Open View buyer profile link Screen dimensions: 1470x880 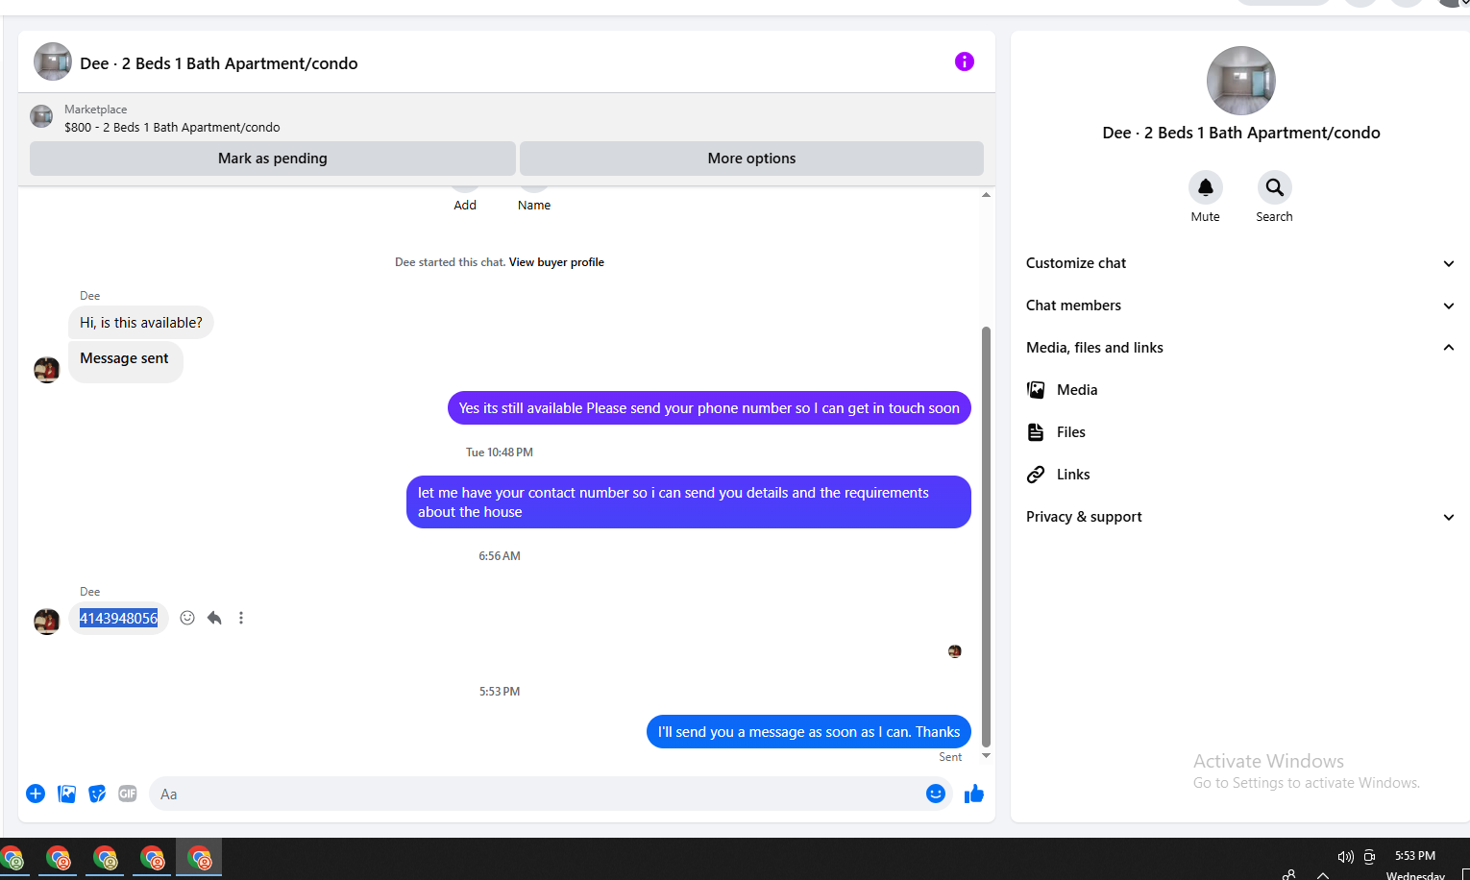556,262
